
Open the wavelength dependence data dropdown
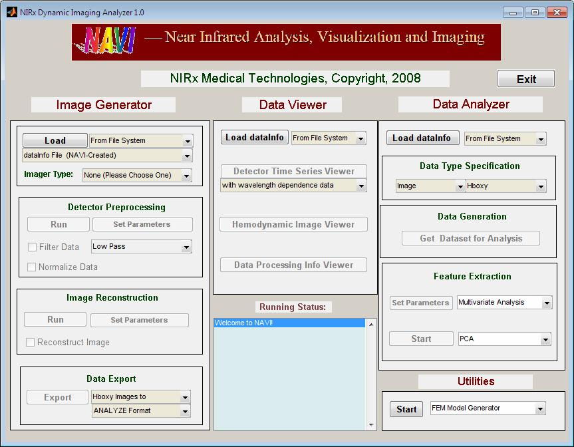tap(293, 186)
